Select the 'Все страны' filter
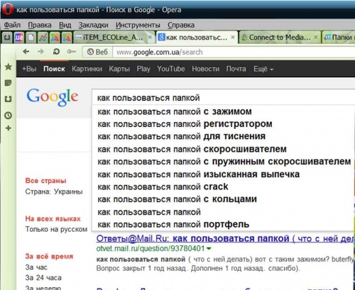The height and width of the screenshot is (290, 355). (x=45, y=181)
